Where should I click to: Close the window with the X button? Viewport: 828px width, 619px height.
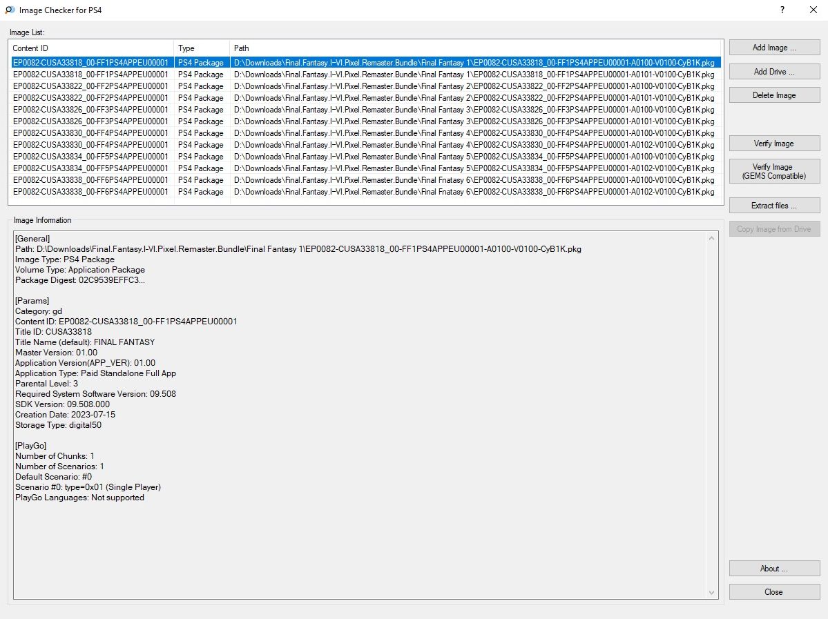point(813,10)
